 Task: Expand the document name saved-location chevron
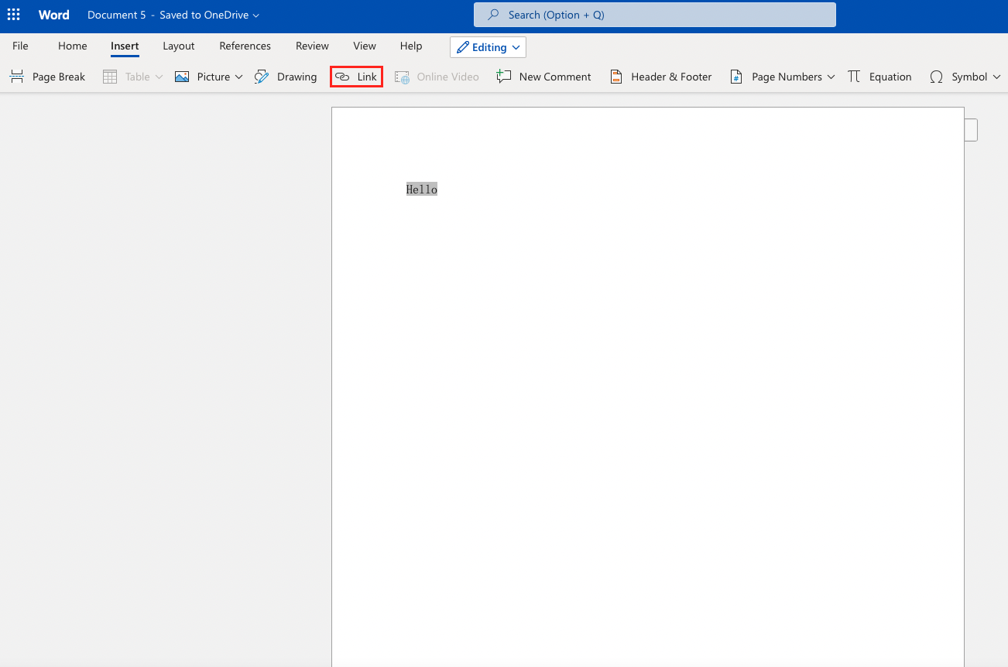click(256, 15)
